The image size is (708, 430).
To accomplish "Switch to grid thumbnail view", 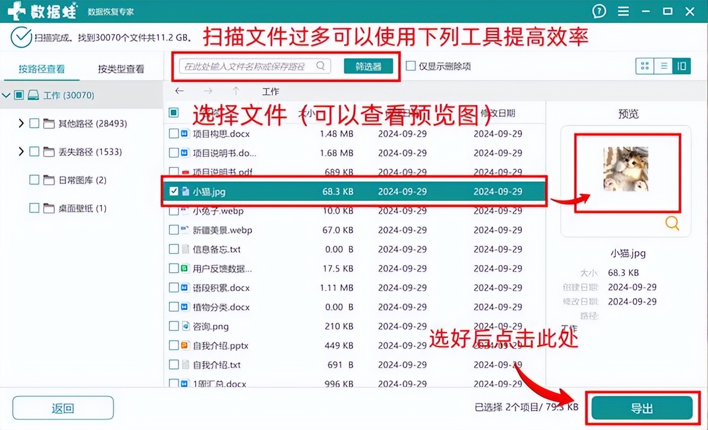I will (645, 66).
